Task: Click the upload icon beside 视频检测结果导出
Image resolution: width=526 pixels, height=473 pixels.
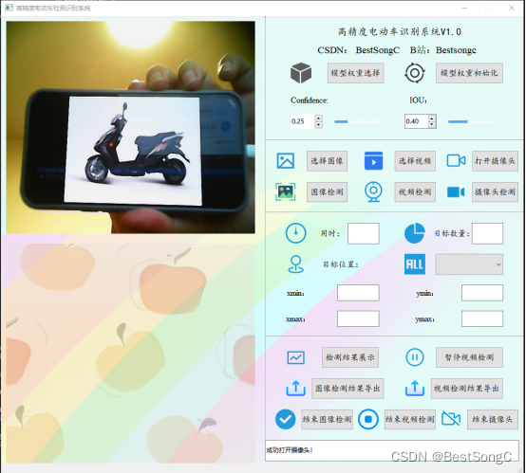Action: tap(415, 389)
